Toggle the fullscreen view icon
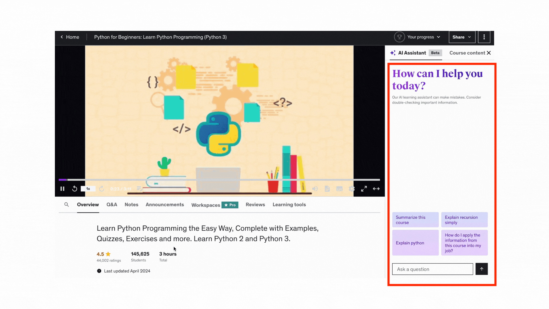The width and height of the screenshot is (549, 309). (x=364, y=189)
